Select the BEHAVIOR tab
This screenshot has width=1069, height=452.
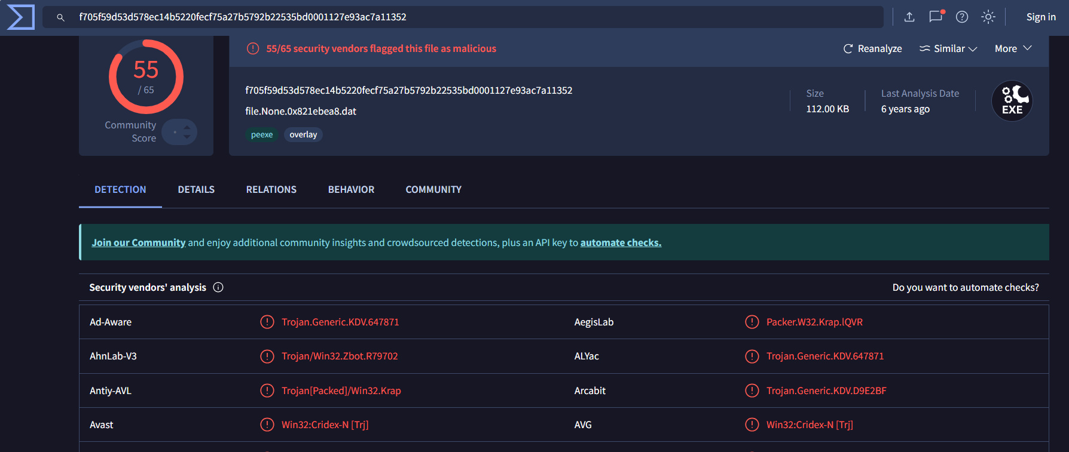coord(351,189)
